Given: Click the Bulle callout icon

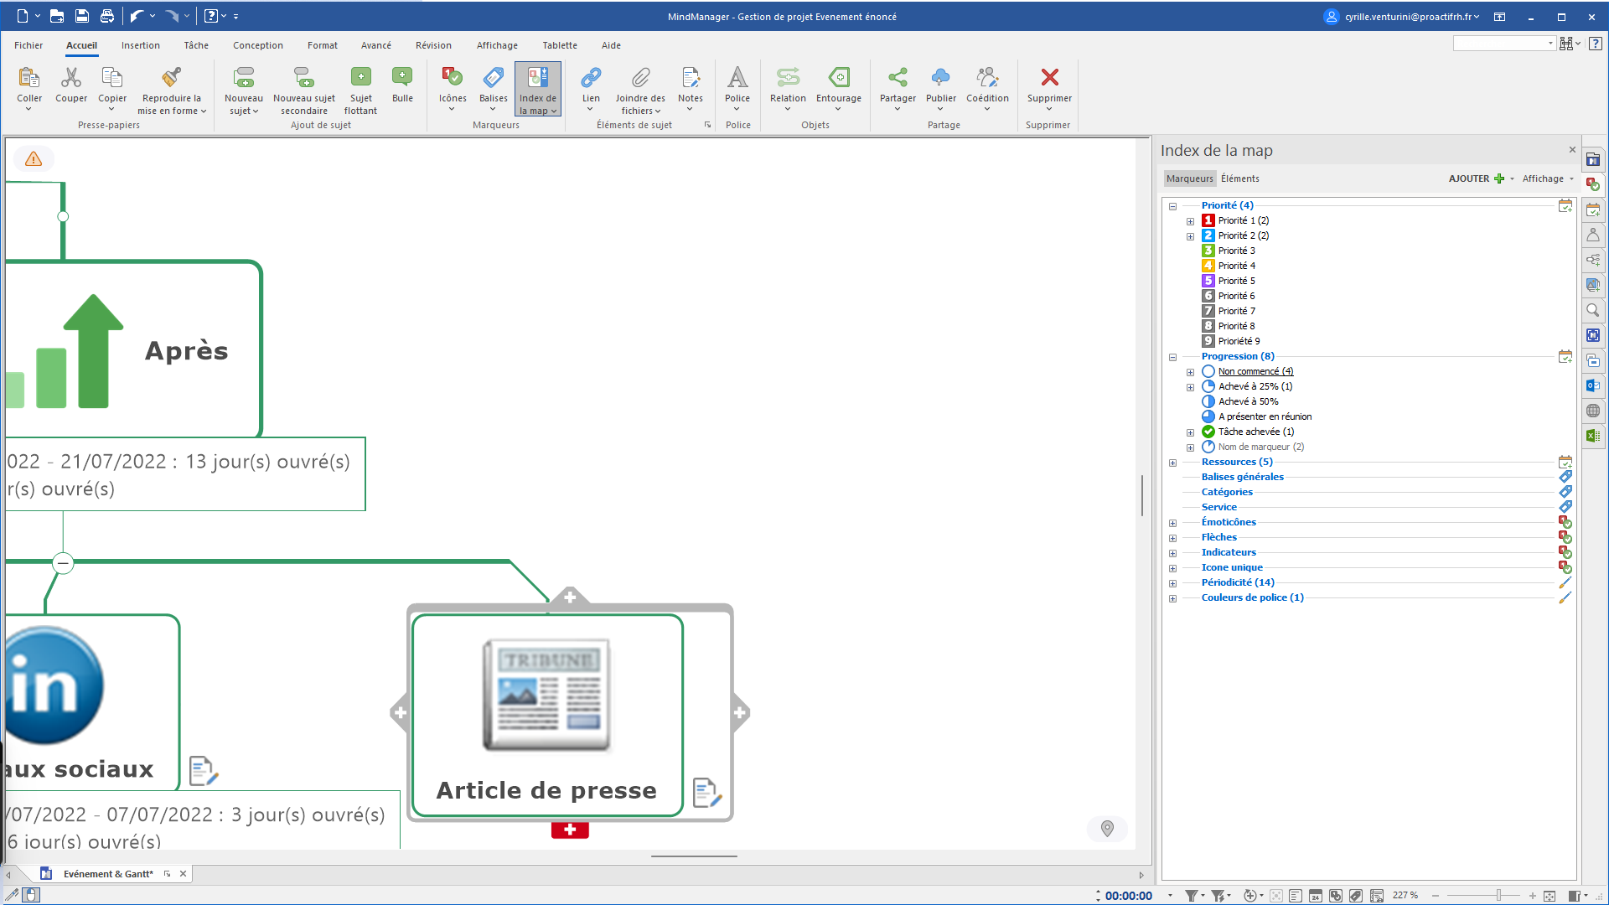Looking at the screenshot, I should (402, 78).
